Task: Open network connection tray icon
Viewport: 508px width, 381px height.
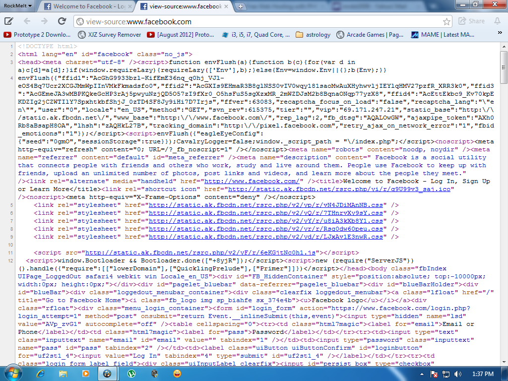Action: pyautogui.click(x=446, y=374)
